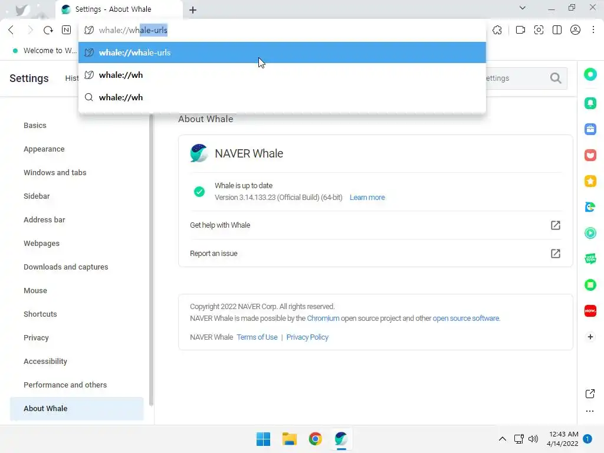Screen dimensions: 604x453
Task: Open the Welcome to Whale bookmark
Action: coord(45,51)
